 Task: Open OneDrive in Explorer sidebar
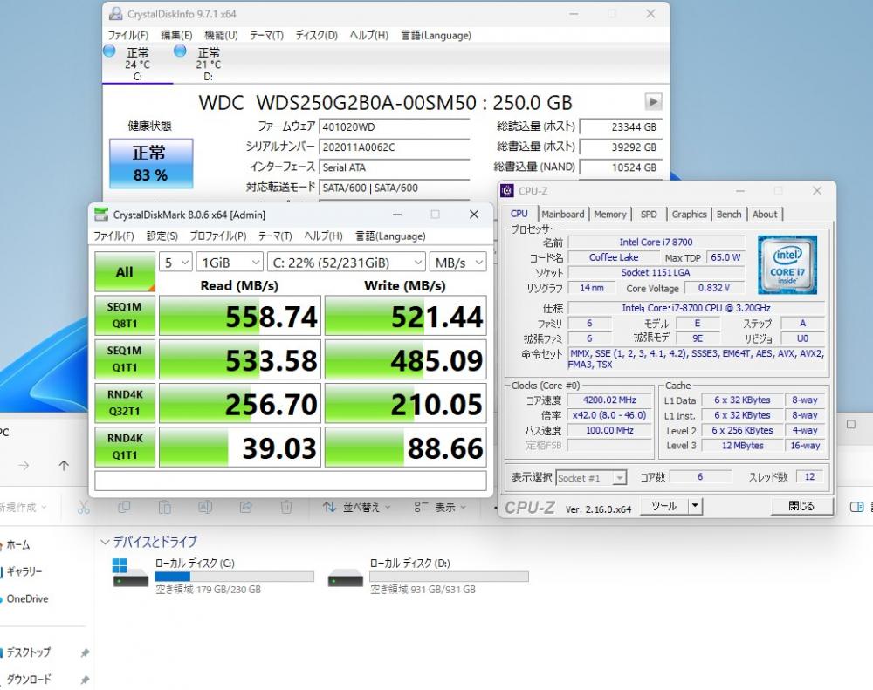click(x=27, y=598)
